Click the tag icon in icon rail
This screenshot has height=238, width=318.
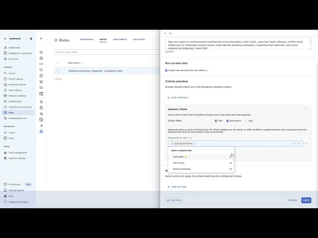[x=41, y=88]
